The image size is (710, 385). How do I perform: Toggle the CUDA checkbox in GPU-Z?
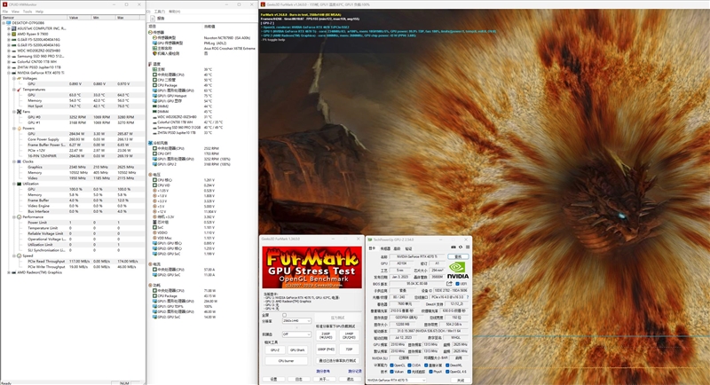[409, 365]
